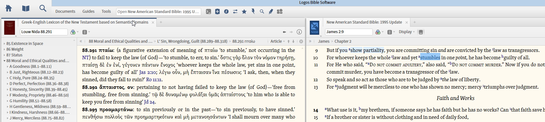The height and width of the screenshot is (122, 545).
Task: Click the James 2:9 reference box
Action: tap(349, 32)
